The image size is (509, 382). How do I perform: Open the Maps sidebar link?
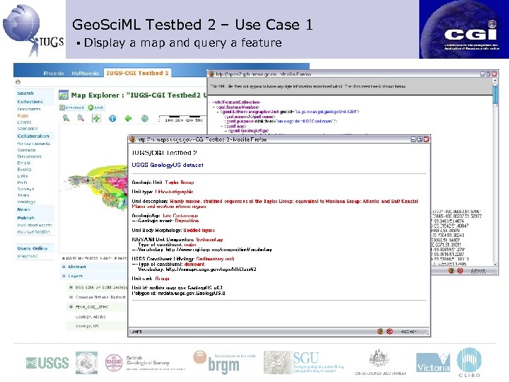23,115
